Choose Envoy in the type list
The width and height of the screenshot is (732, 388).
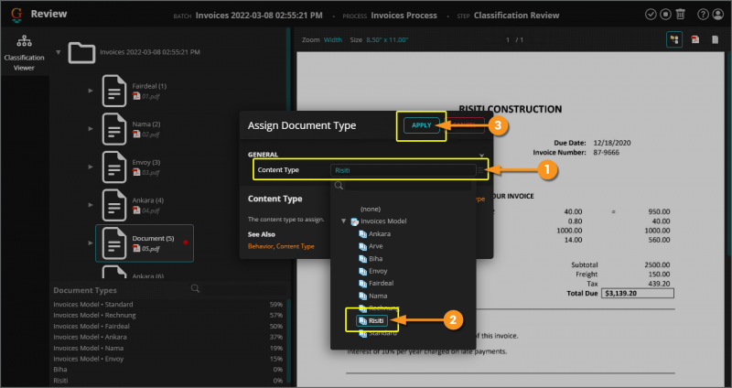tap(373, 271)
